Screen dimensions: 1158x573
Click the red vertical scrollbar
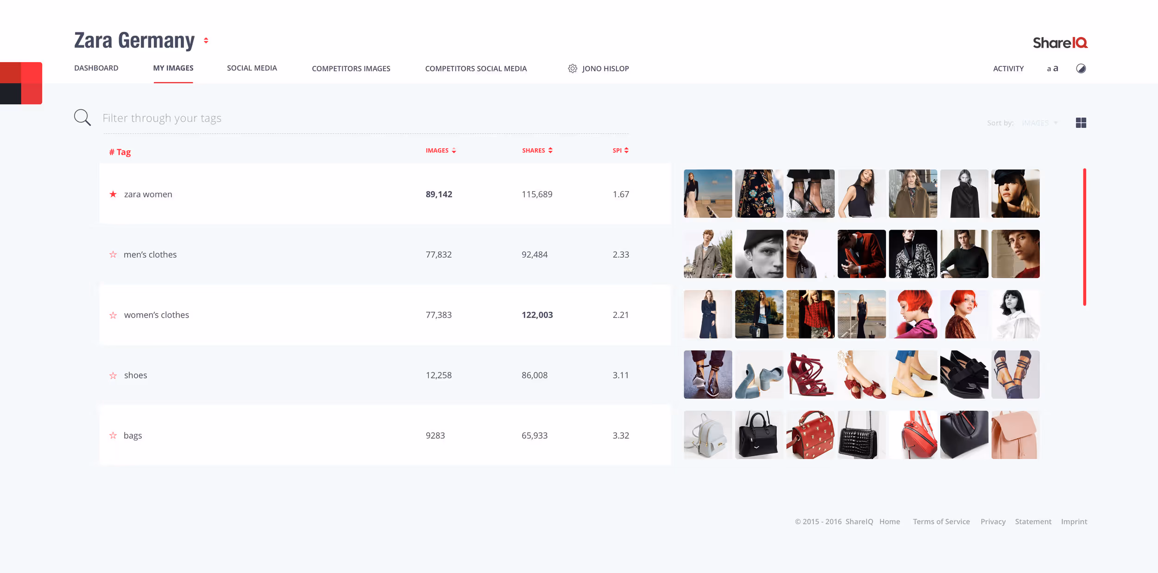click(x=1084, y=237)
